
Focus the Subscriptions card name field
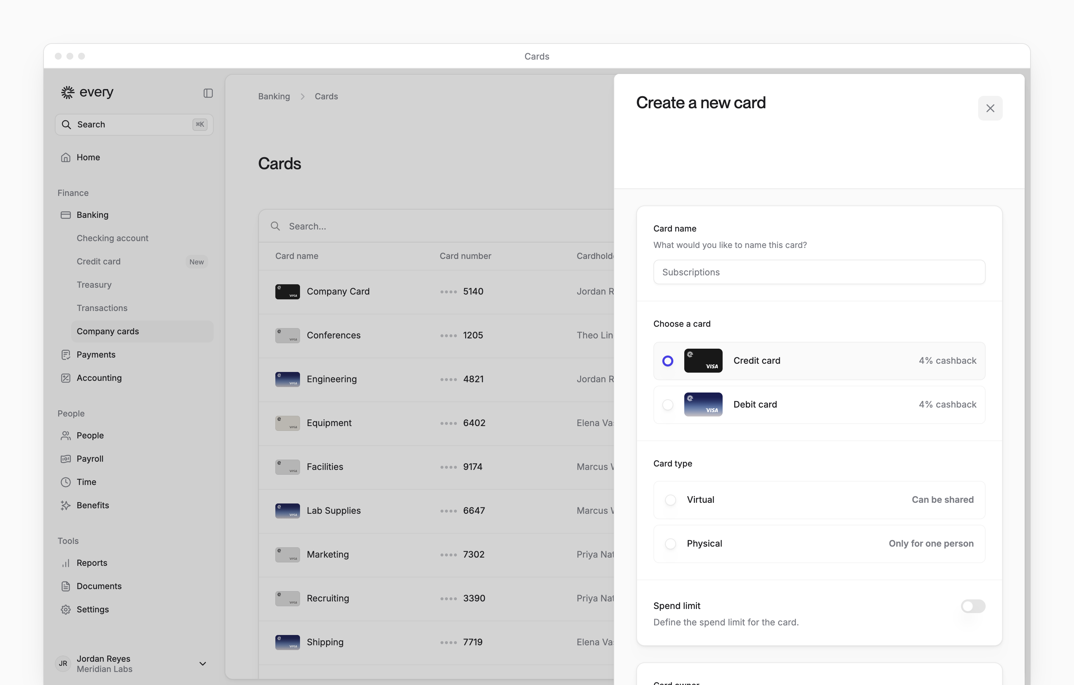click(x=819, y=272)
